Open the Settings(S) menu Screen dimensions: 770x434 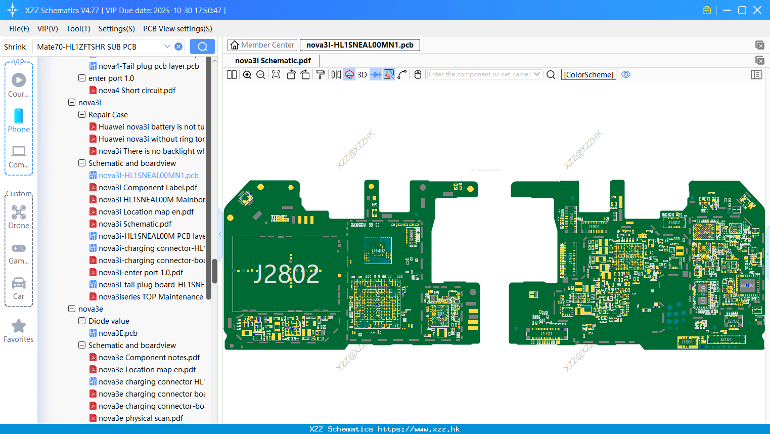tap(117, 29)
